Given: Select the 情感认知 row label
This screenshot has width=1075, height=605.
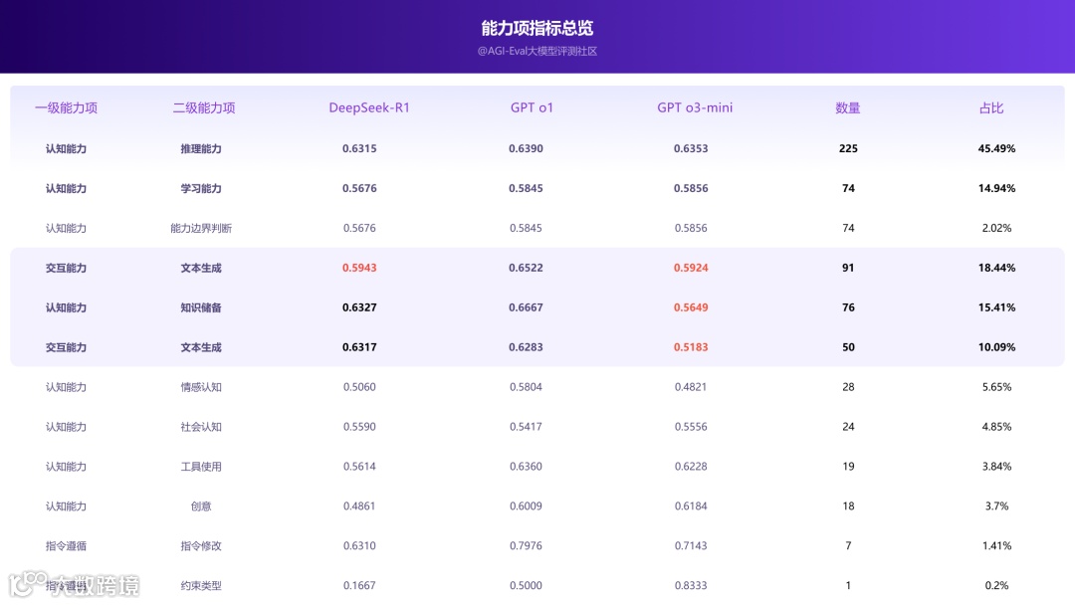Looking at the screenshot, I should [201, 387].
